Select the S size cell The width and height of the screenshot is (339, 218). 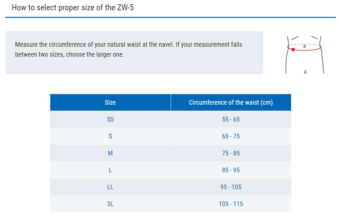110,136
